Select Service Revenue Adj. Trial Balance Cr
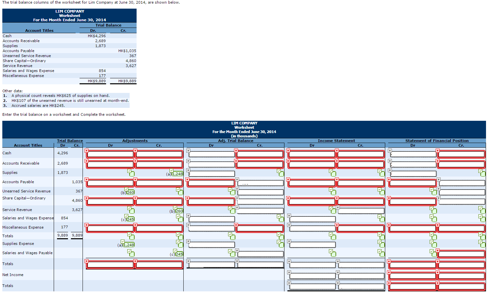 261,211
